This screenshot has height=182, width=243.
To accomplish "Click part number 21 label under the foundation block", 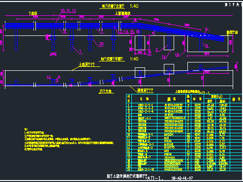I will point(150,53).
